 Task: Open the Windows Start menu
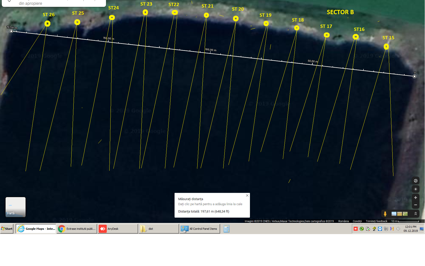click(7, 229)
